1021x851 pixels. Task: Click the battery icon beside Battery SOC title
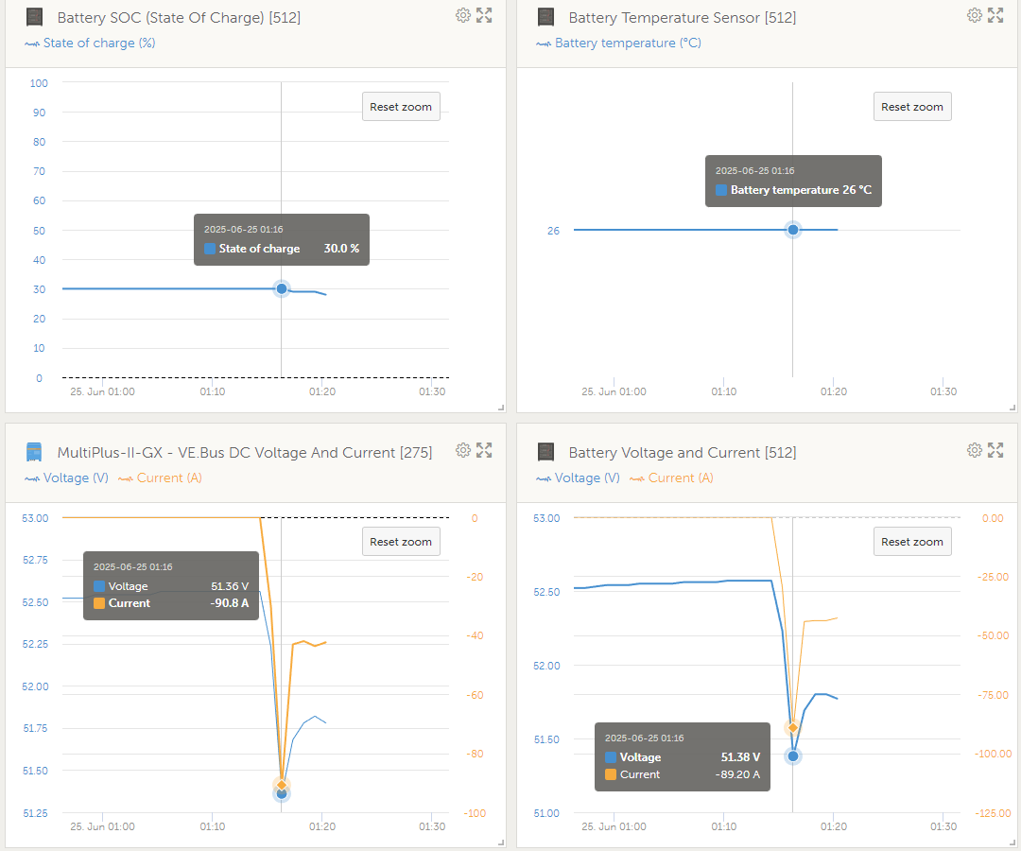[34, 17]
